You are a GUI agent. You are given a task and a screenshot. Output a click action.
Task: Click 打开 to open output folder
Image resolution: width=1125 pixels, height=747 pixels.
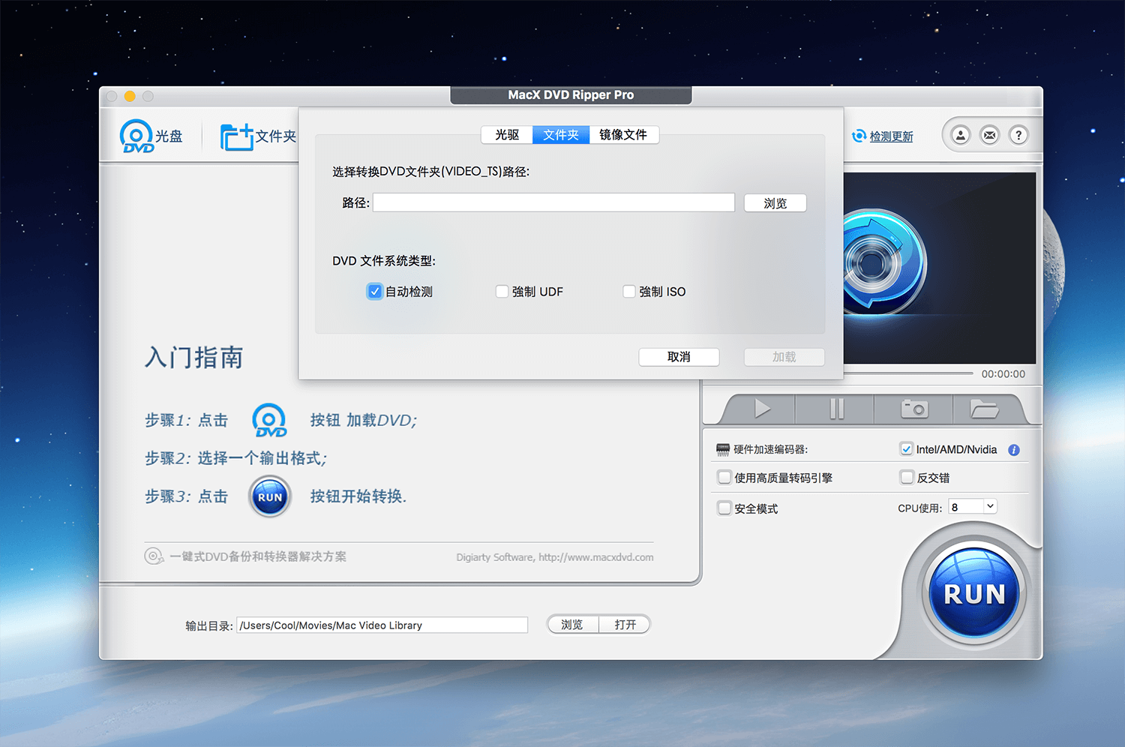point(625,624)
